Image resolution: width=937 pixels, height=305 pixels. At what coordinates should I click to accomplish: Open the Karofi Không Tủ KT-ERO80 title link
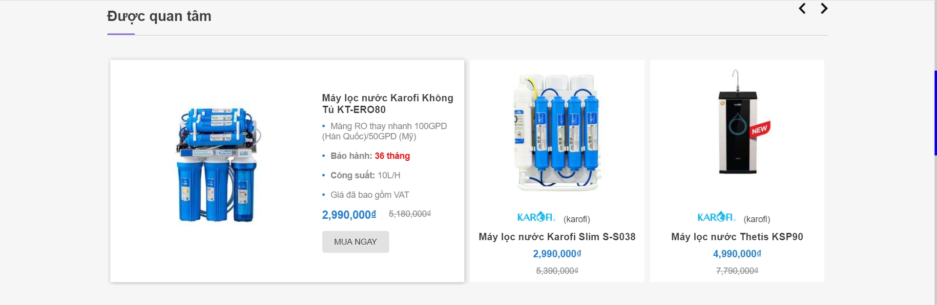[387, 104]
